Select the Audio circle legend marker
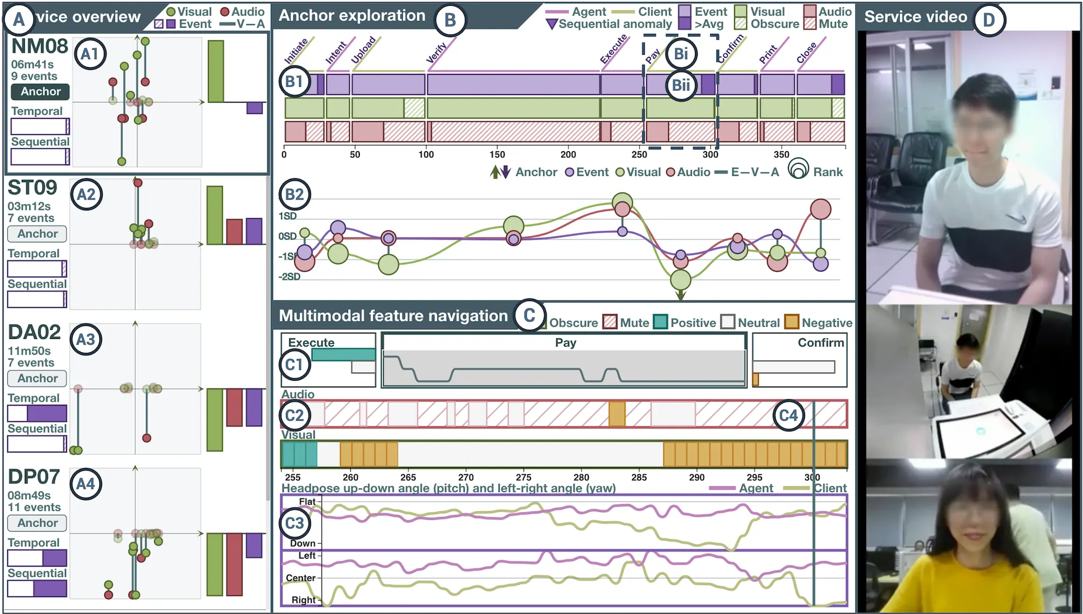 tap(671, 172)
